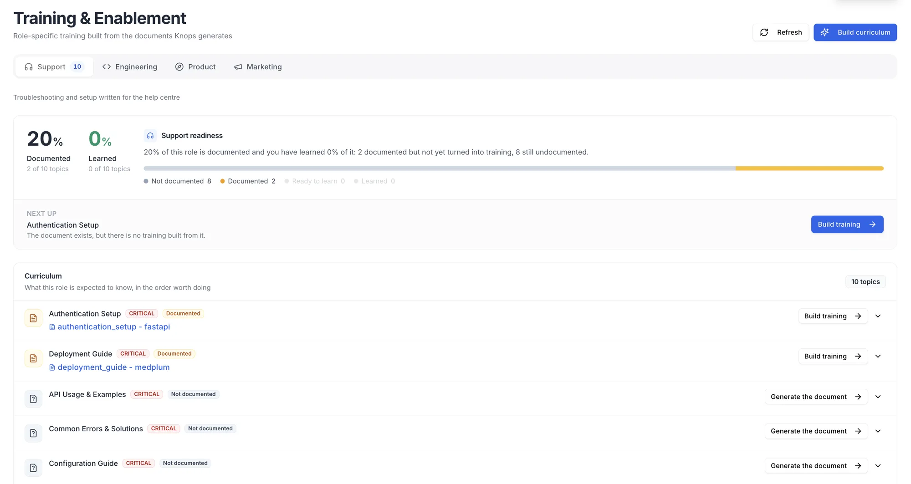Click Build training for Authentication Setup row

tap(833, 316)
